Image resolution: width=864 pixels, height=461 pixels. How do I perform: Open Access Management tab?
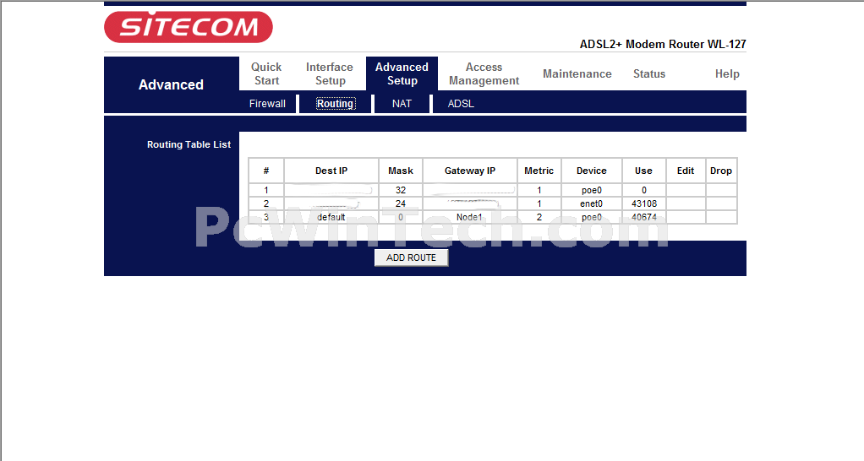pyautogui.click(x=484, y=73)
